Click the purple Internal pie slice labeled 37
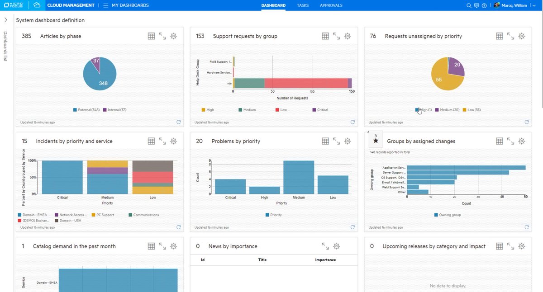This screenshot has width=543, height=292. tap(96, 63)
